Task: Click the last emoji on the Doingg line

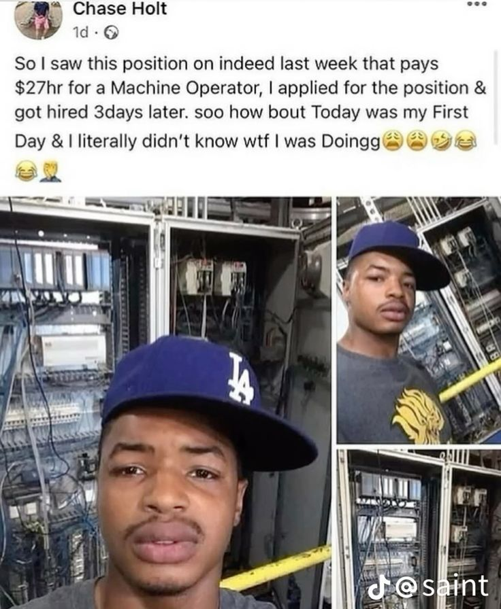Action: (466, 141)
